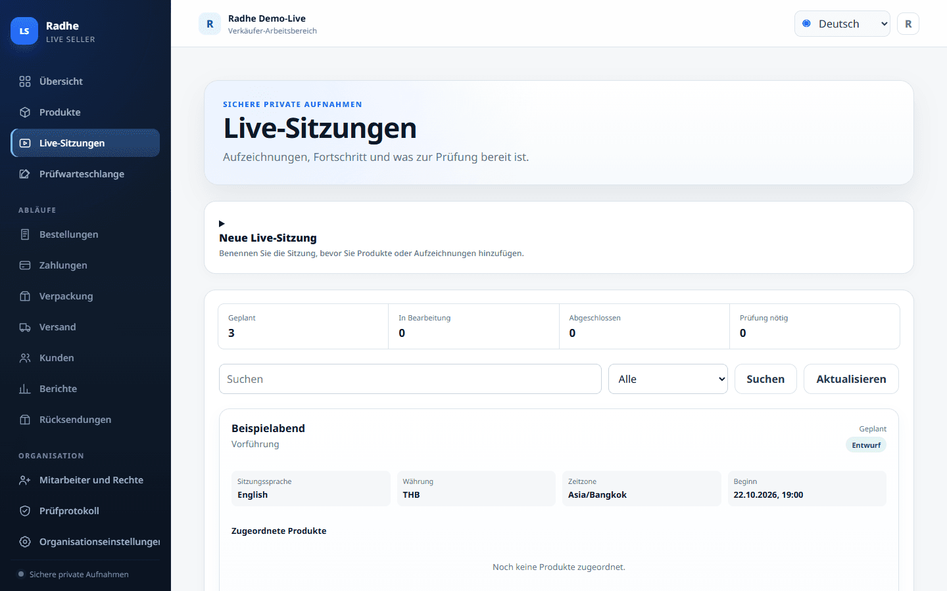Click the Abgeschlossen count tile
The image size is (947, 591).
pyautogui.click(x=644, y=326)
